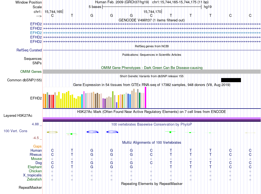Click the Window Position label

coord(29,2)
